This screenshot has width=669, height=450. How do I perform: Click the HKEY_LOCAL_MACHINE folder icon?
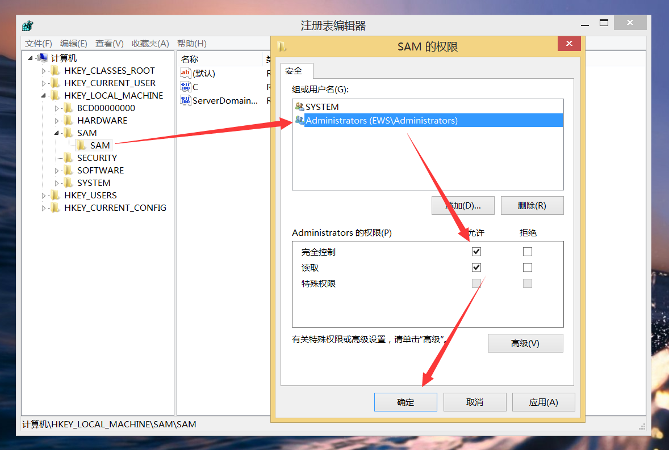(55, 95)
